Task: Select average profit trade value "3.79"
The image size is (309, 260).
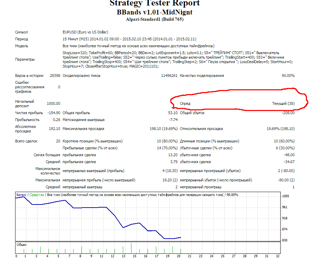Action: click(x=174, y=162)
